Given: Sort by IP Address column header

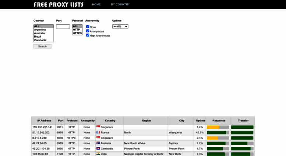Looking at the screenshot, I should point(43,121).
